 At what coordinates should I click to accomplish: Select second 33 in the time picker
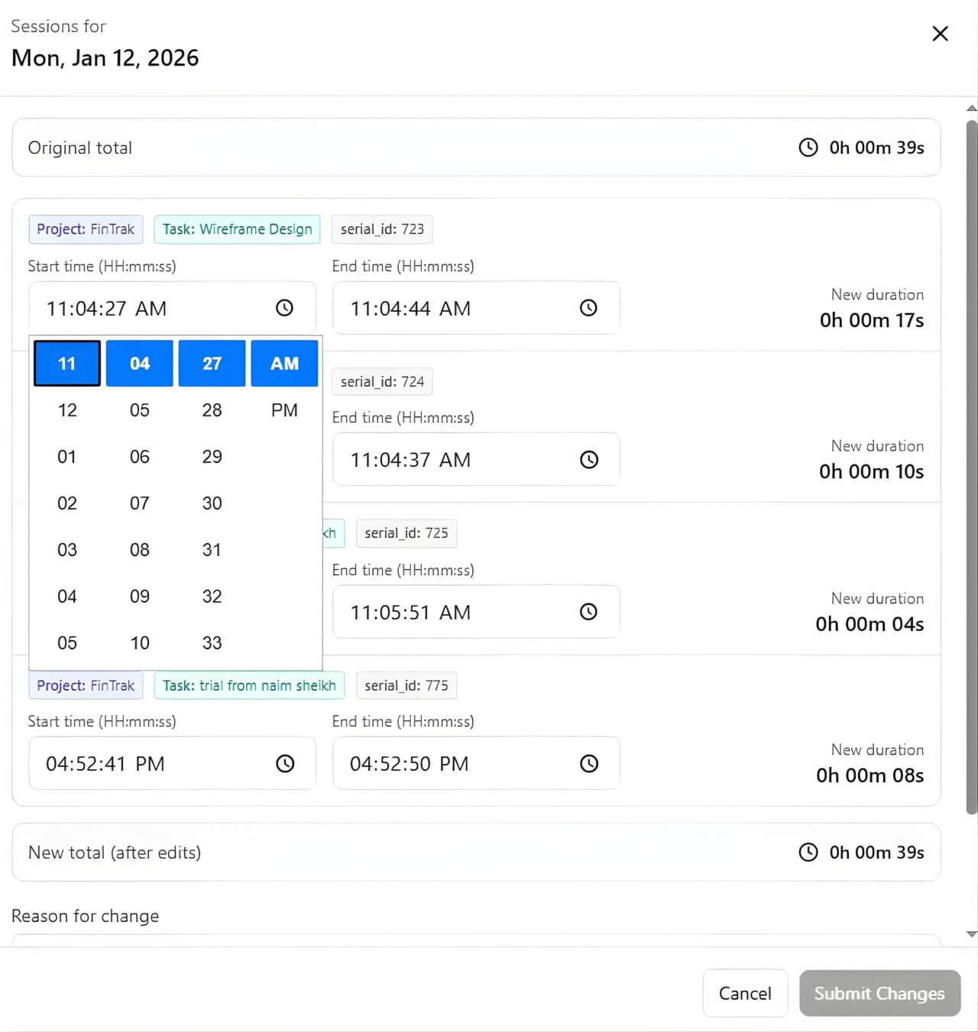click(212, 642)
